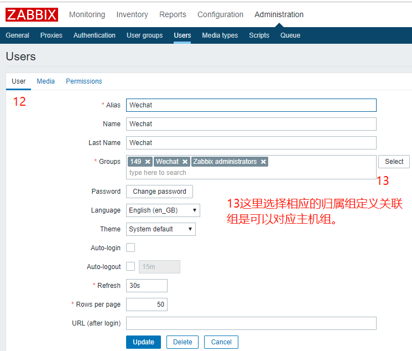Click the disabled 15m auto-logout field
412x351 pixels.
[x=159, y=267]
